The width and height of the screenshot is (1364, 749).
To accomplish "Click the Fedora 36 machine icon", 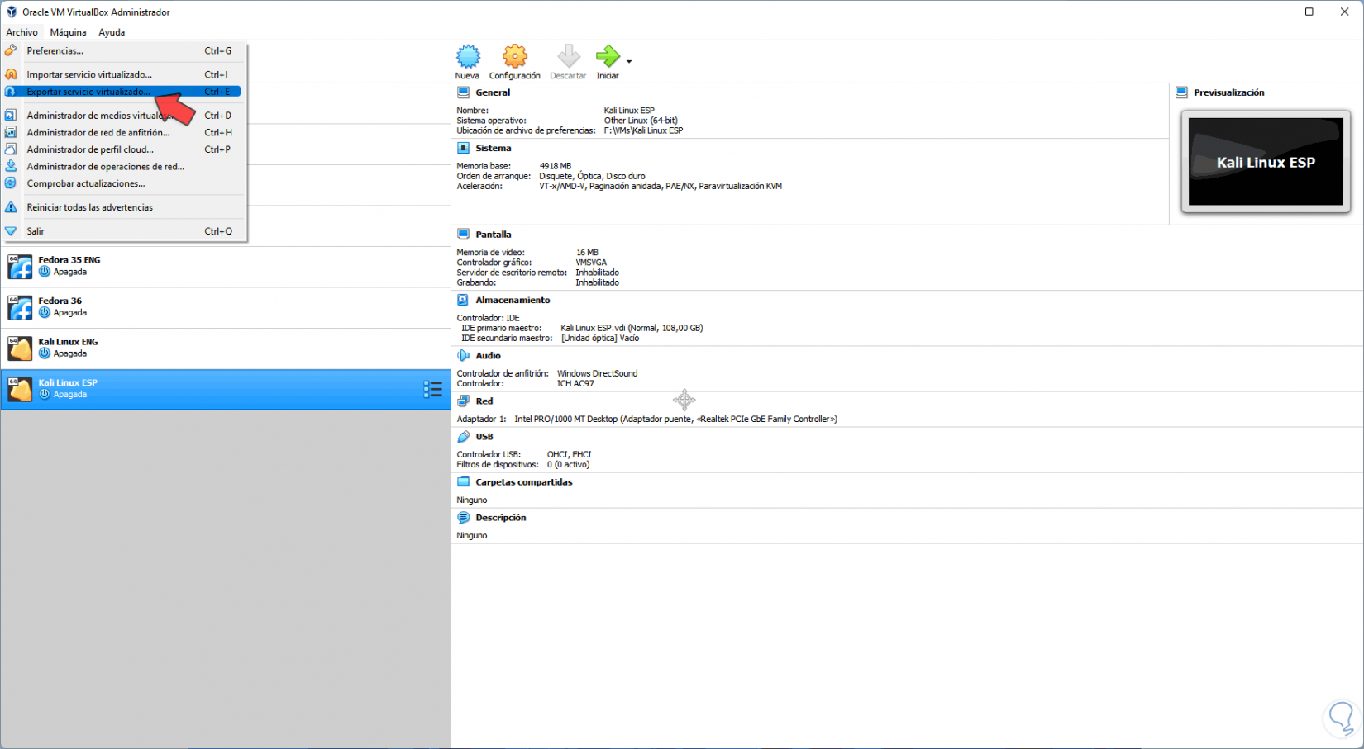I will click(x=20, y=307).
